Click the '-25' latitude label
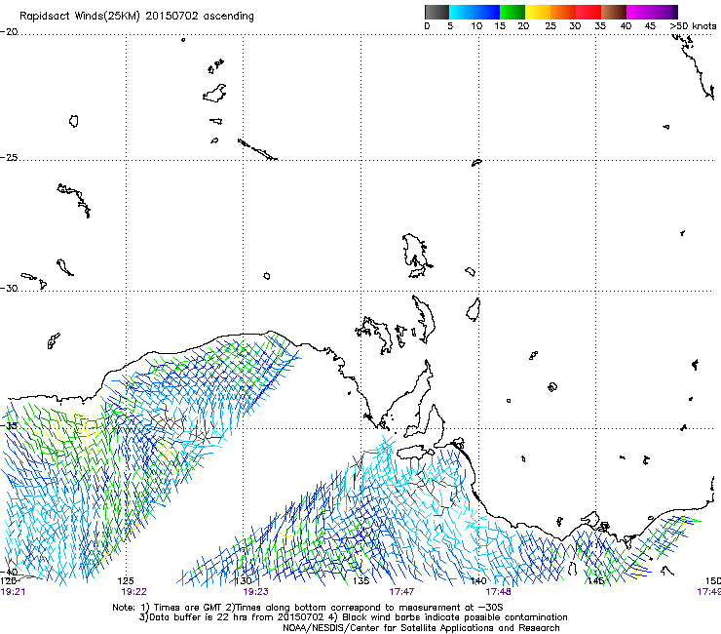This screenshot has width=721, height=634. (9, 157)
